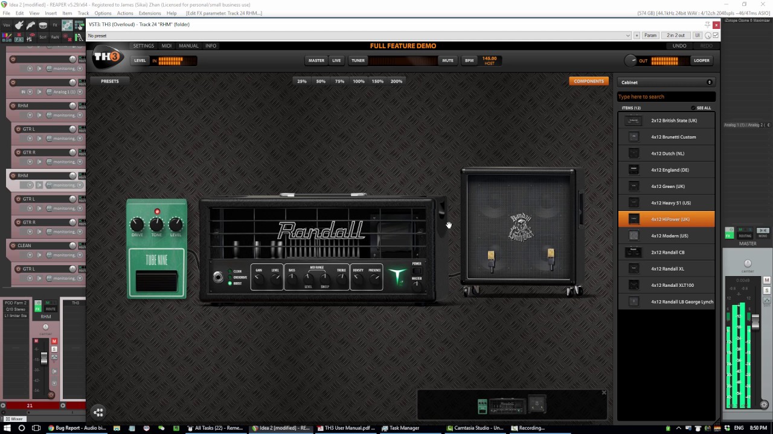Toggle the Randall amp POWER switch
This screenshot has width=773, height=434.
(x=417, y=269)
